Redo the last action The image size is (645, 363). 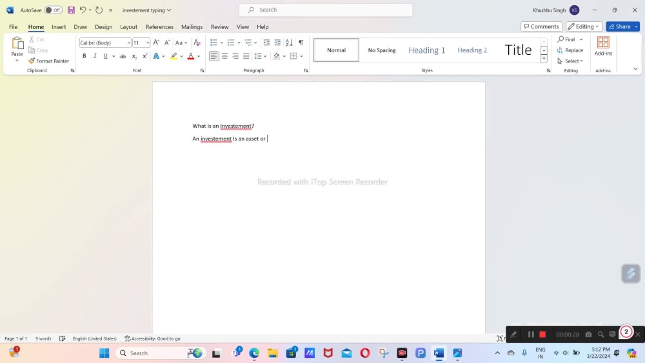point(99,10)
